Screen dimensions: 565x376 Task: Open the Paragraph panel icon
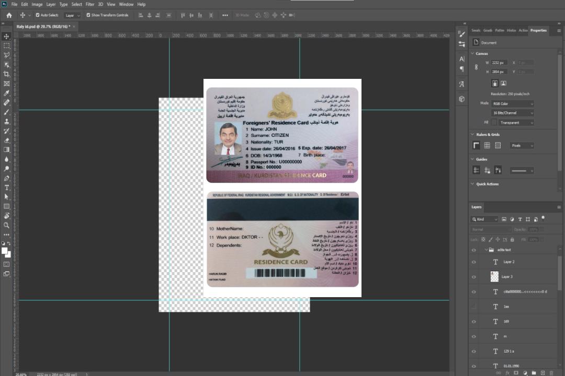tap(461, 69)
